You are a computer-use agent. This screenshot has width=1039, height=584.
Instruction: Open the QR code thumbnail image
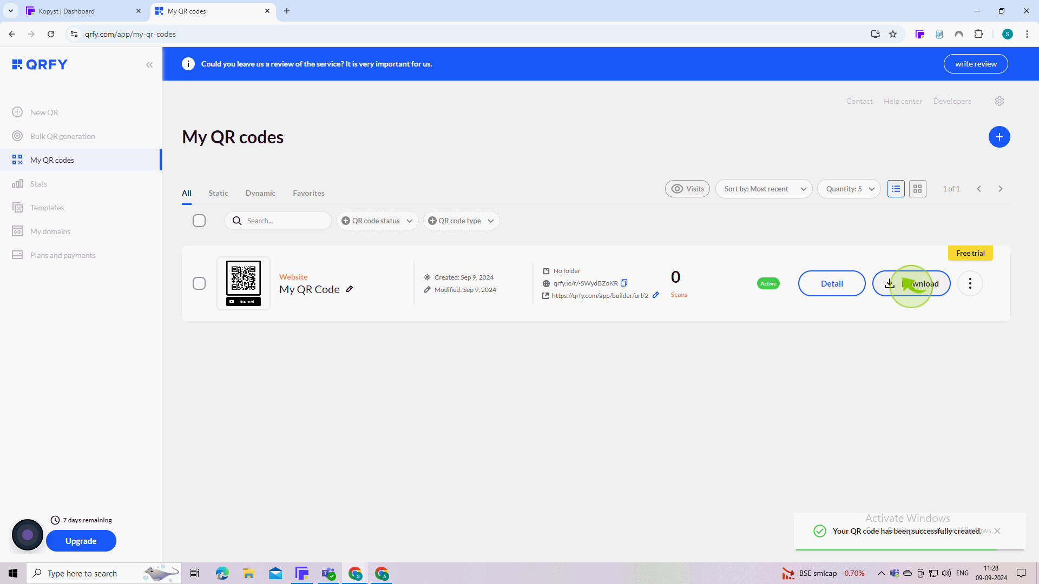tap(244, 283)
